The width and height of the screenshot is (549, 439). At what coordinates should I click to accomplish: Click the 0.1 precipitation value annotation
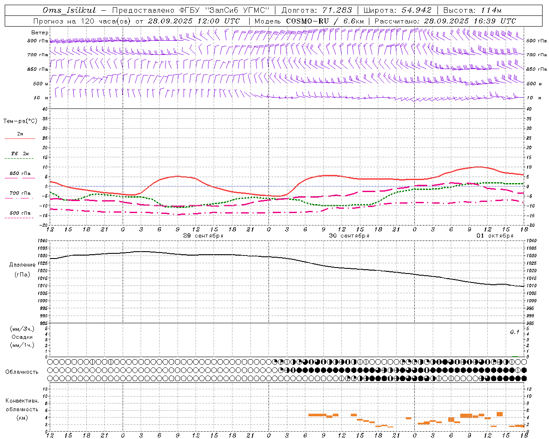(515, 332)
